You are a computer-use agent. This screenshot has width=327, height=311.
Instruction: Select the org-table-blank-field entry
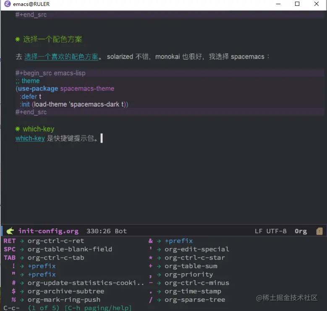pyautogui.click(x=70, y=249)
